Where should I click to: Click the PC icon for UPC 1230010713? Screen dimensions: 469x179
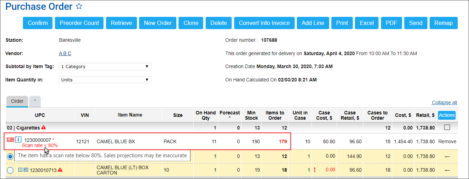pos(26,170)
